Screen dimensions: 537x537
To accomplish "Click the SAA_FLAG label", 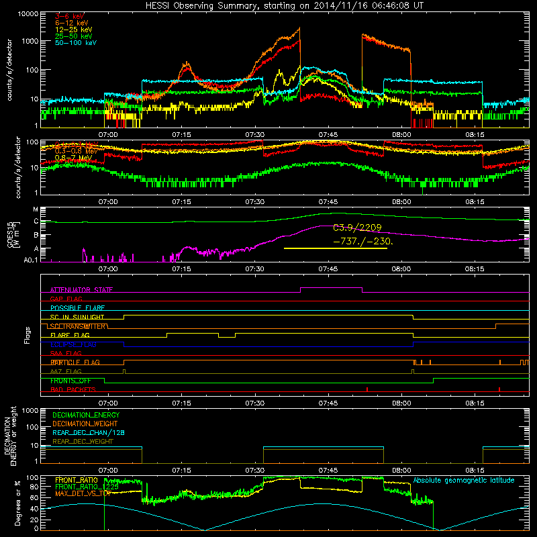I will tap(66, 353).
